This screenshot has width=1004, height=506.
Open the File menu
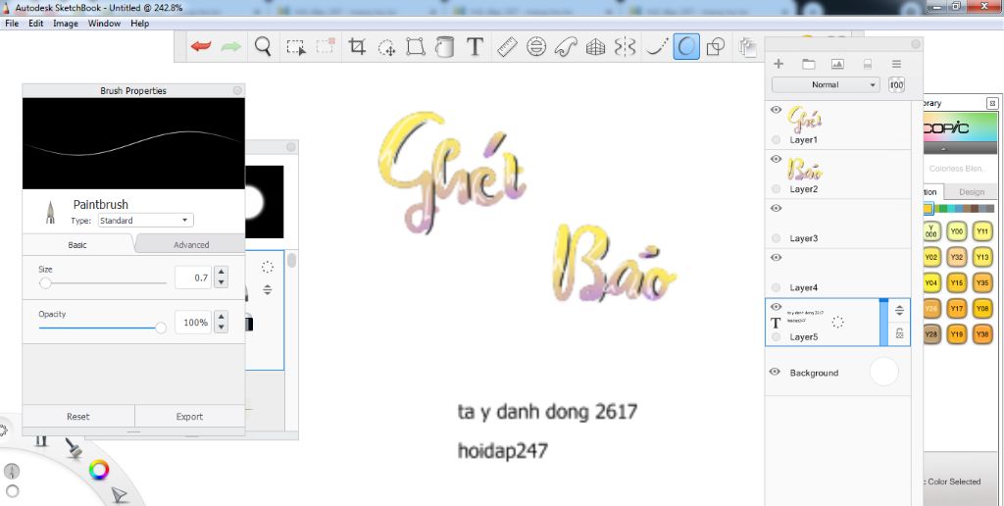pyautogui.click(x=12, y=24)
